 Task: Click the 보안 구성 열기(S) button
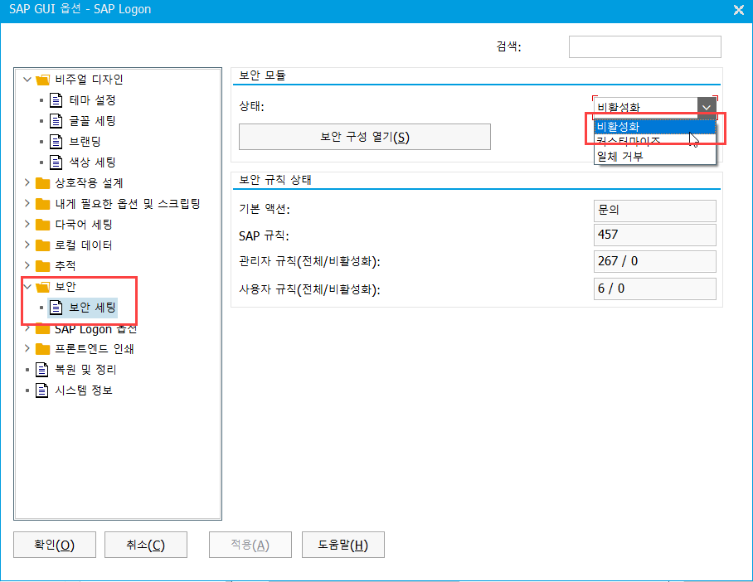coord(365,137)
